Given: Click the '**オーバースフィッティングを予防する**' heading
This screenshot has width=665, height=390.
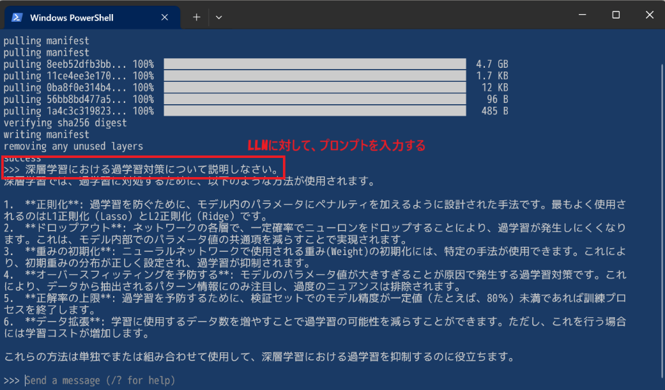Looking at the screenshot, I should [x=127, y=274].
